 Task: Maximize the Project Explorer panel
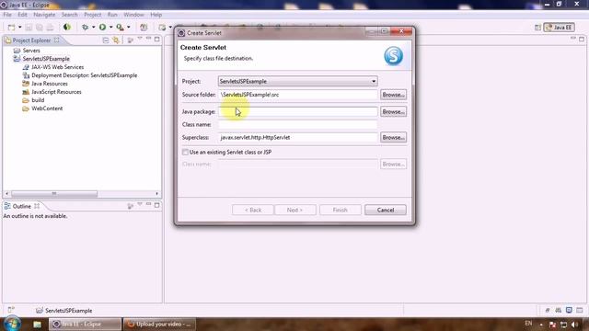(x=157, y=39)
